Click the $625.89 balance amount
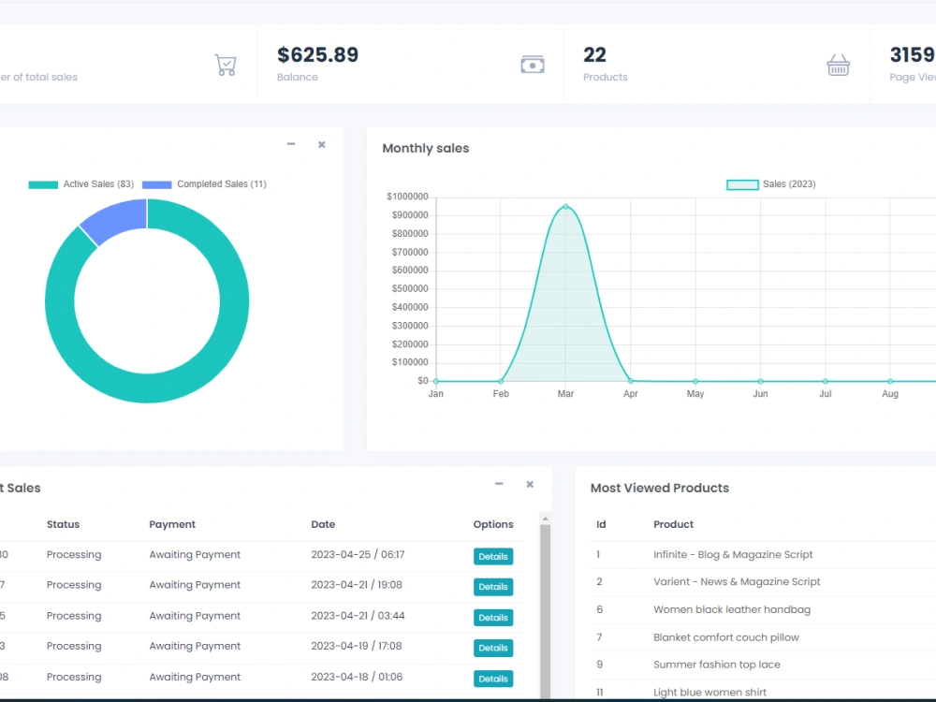Screen dimensions: 936x702 coord(317,55)
